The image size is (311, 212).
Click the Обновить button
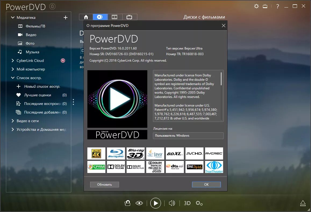pos(105,184)
